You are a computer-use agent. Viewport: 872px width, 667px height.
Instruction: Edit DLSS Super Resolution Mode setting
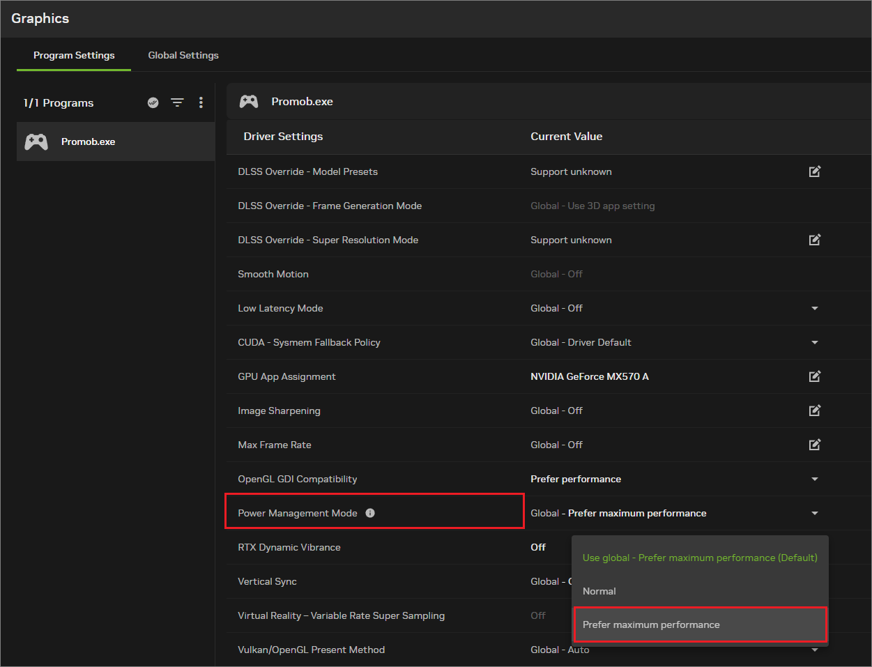click(x=815, y=240)
